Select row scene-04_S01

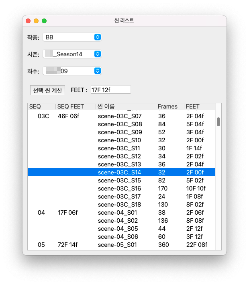pyautogui.click(x=121, y=213)
